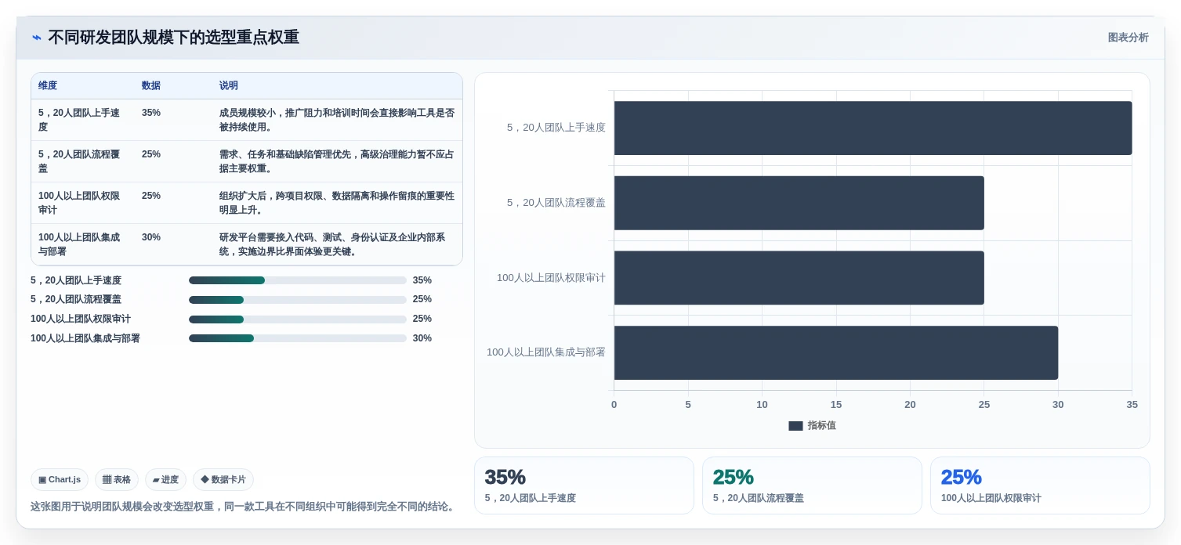Click the 25% progress bar for 100人以上团队权限审计

coord(298,319)
